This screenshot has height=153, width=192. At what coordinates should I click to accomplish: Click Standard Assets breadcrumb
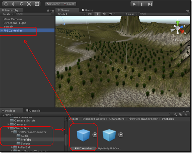pyautogui.click(x=94, y=119)
